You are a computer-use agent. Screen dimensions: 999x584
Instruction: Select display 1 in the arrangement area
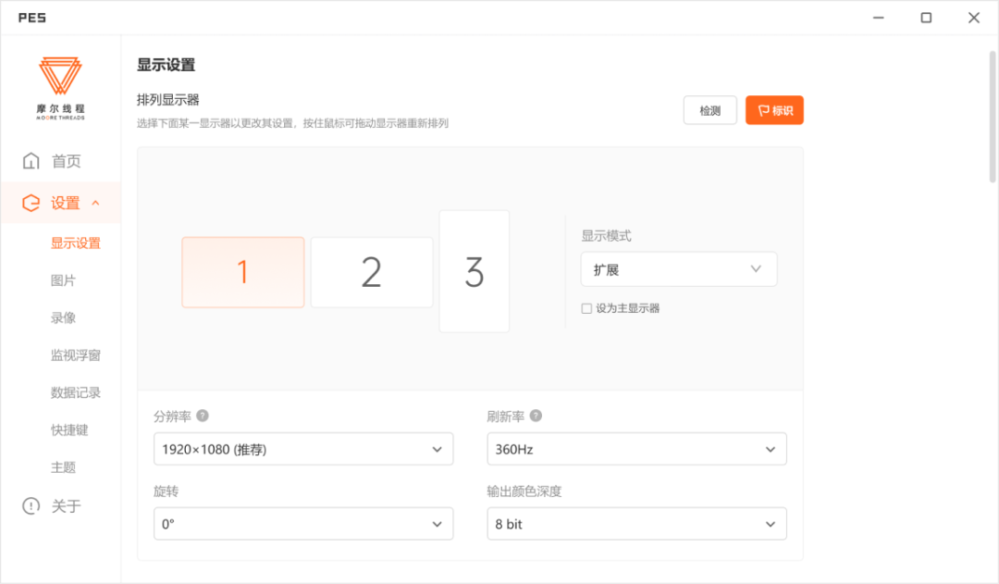(x=242, y=272)
